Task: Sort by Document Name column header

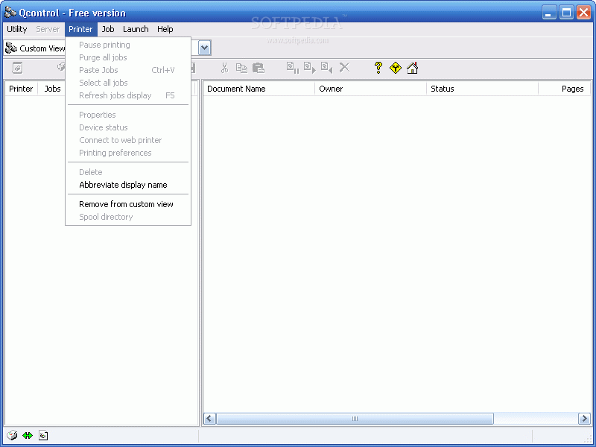Action: (259, 89)
